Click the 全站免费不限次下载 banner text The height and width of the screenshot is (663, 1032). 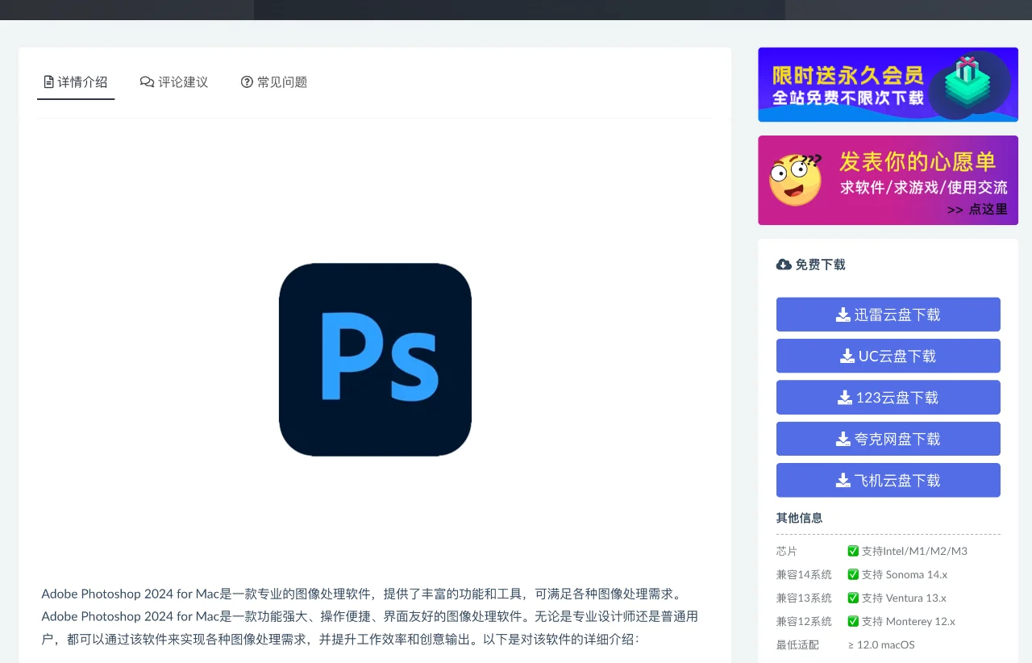[848, 98]
